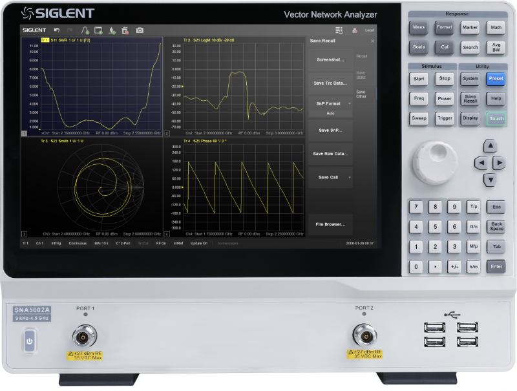Click Ch2 Start 2.000000000 GHz value

point(209,133)
